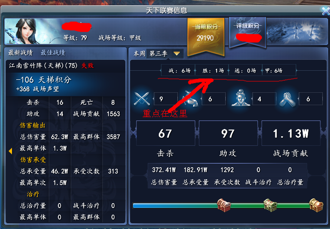Switch to 最佳战绩 tab
330x229 pixels.
tap(53, 53)
